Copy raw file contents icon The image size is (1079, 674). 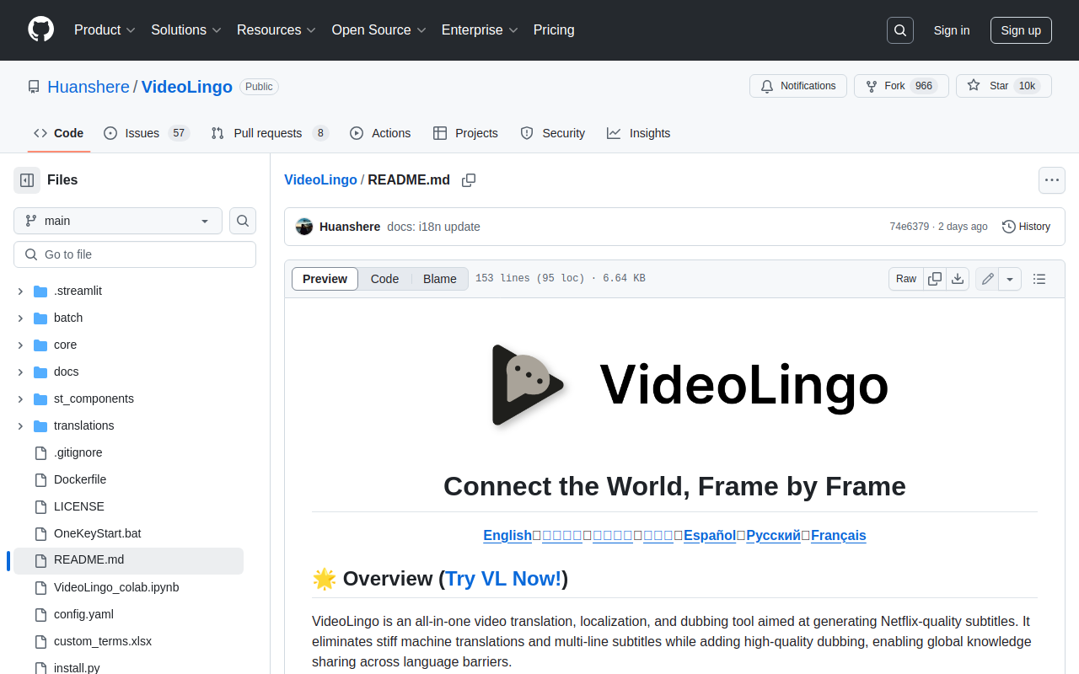pyautogui.click(x=935, y=279)
